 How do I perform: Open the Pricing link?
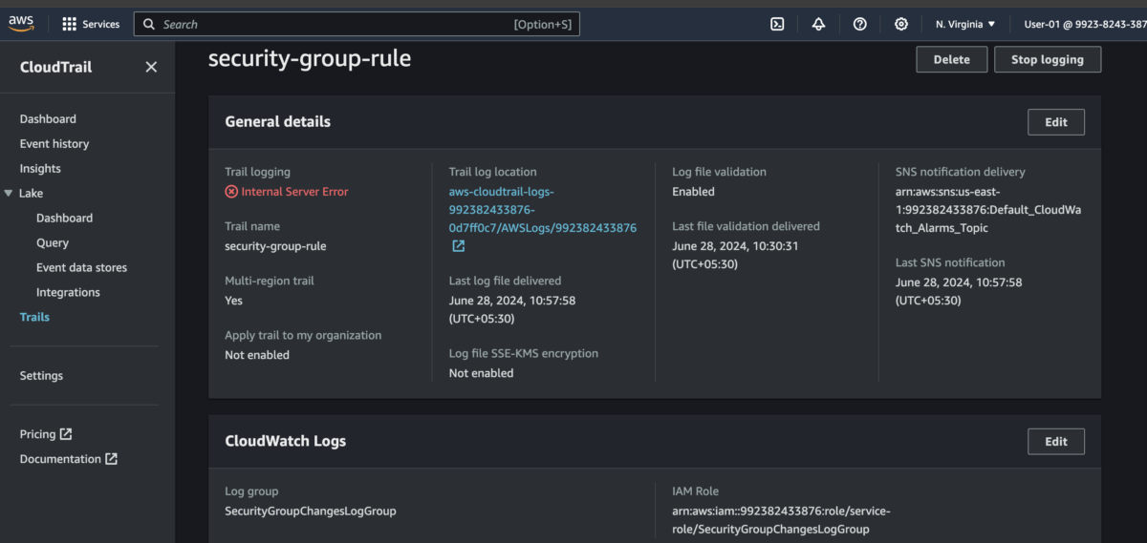(x=37, y=434)
